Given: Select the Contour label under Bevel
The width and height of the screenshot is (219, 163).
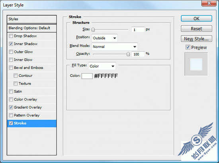Looking at the screenshot, I should pyautogui.click(x=25, y=76).
